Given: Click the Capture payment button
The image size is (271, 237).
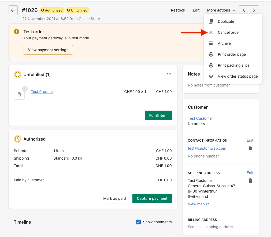Looking at the screenshot, I should 152,198.
